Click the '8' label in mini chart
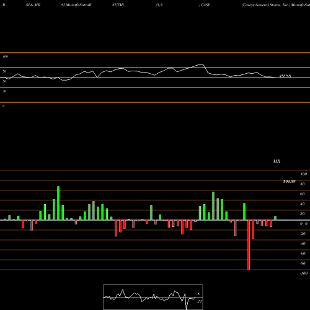310x310 pixels. pyautogui.click(x=198, y=294)
